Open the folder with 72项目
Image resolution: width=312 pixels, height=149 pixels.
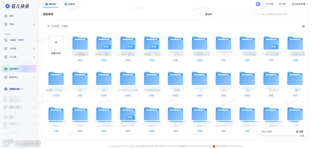(x=199, y=114)
